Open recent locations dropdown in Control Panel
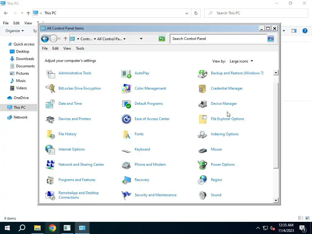Image resolution: width=312 pixels, height=234 pixels. tap(59, 39)
